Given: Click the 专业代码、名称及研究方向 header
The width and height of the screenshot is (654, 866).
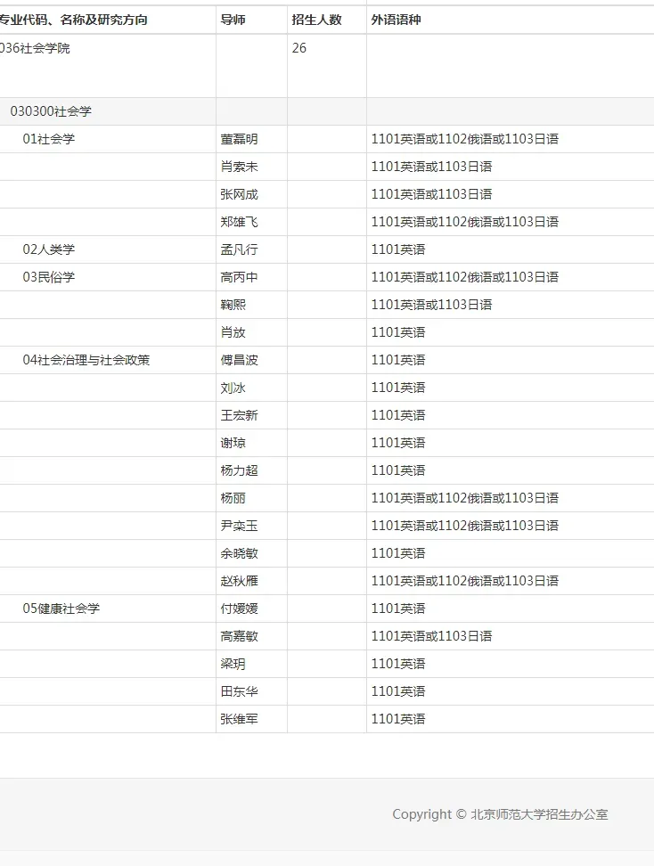Looking at the screenshot, I should 73,20.
